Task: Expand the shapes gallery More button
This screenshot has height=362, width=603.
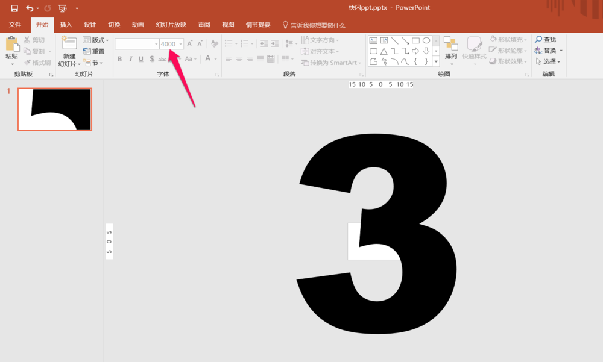Action: point(436,61)
